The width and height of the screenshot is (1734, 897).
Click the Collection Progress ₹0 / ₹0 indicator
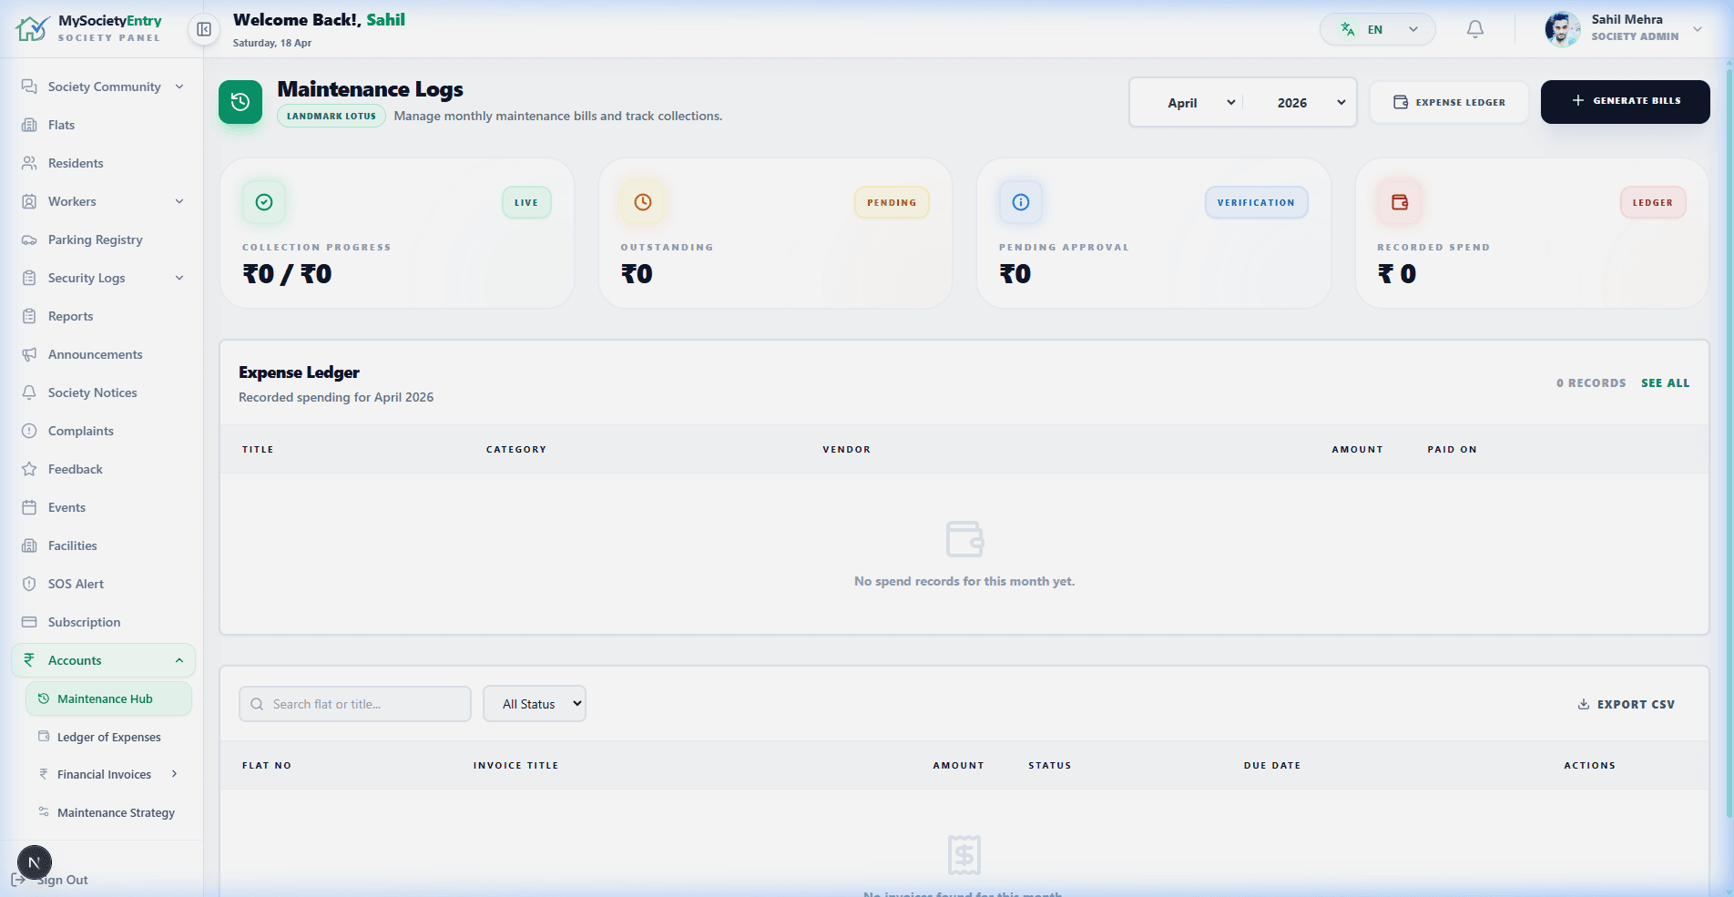[286, 273]
